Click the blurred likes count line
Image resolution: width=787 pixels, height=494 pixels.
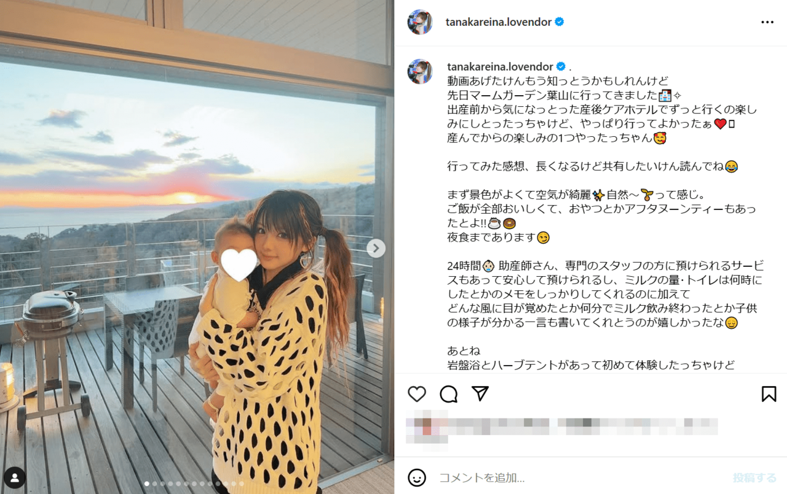click(x=563, y=423)
